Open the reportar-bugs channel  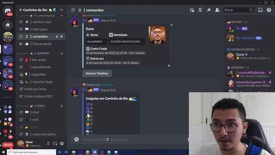(41, 82)
